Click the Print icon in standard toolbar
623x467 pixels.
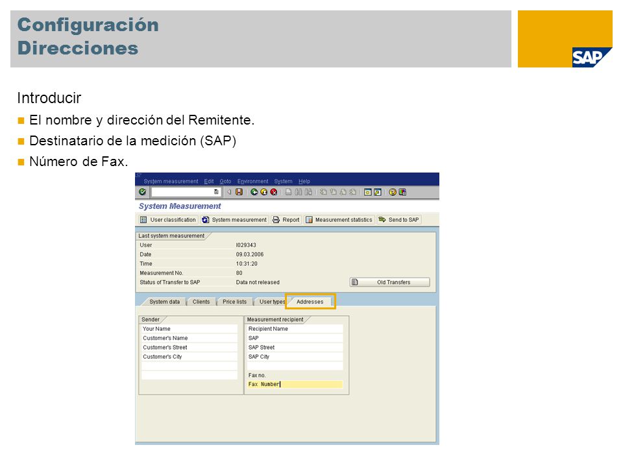point(288,192)
